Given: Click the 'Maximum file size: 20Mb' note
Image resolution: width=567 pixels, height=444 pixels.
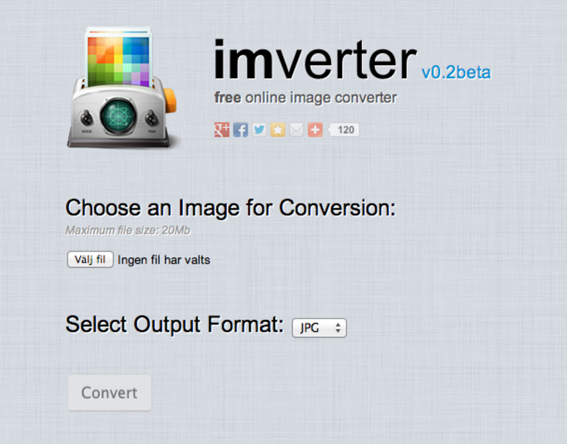Looking at the screenshot, I should click(x=128, y=230).
